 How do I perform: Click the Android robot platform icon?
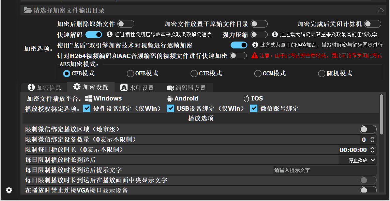[170, 99]
